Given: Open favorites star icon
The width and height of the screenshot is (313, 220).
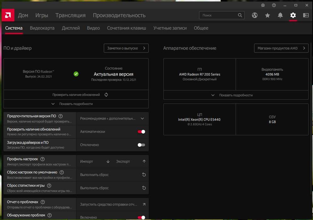Looking at the screenshot, I should (x=267, y=15).
